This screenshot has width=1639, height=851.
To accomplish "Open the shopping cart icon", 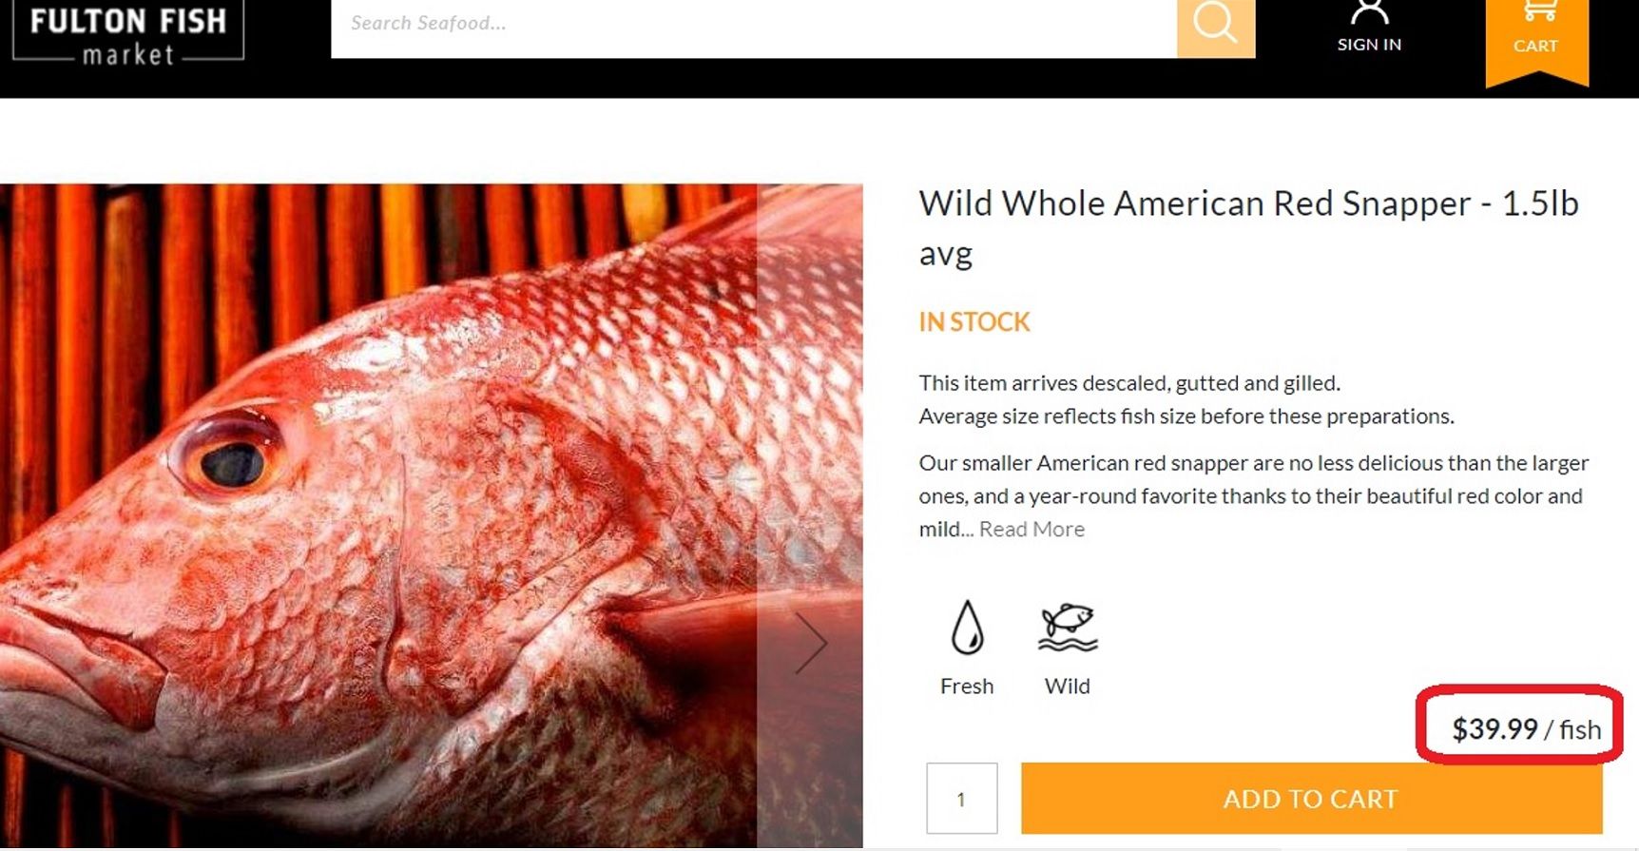I will click(1539, 11).
